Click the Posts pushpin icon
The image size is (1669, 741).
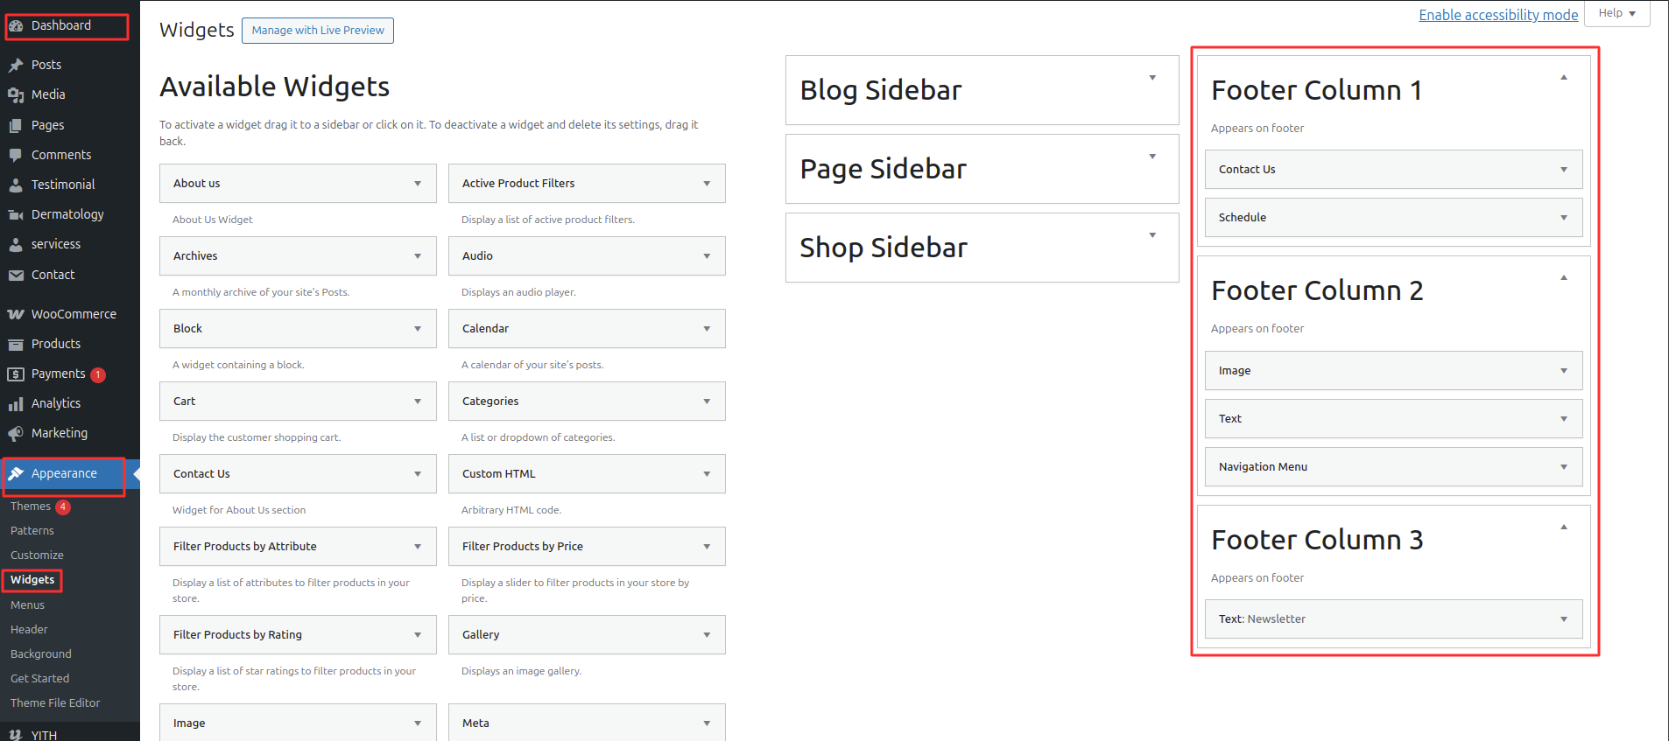(x=16, y=65)
